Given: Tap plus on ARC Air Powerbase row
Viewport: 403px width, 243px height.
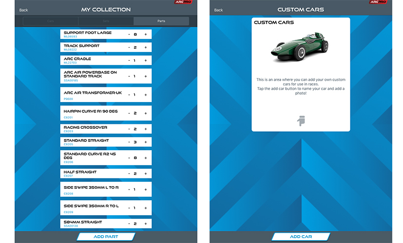Looking at the screenshot, I should pyautogui.click(x=146, y=76).
